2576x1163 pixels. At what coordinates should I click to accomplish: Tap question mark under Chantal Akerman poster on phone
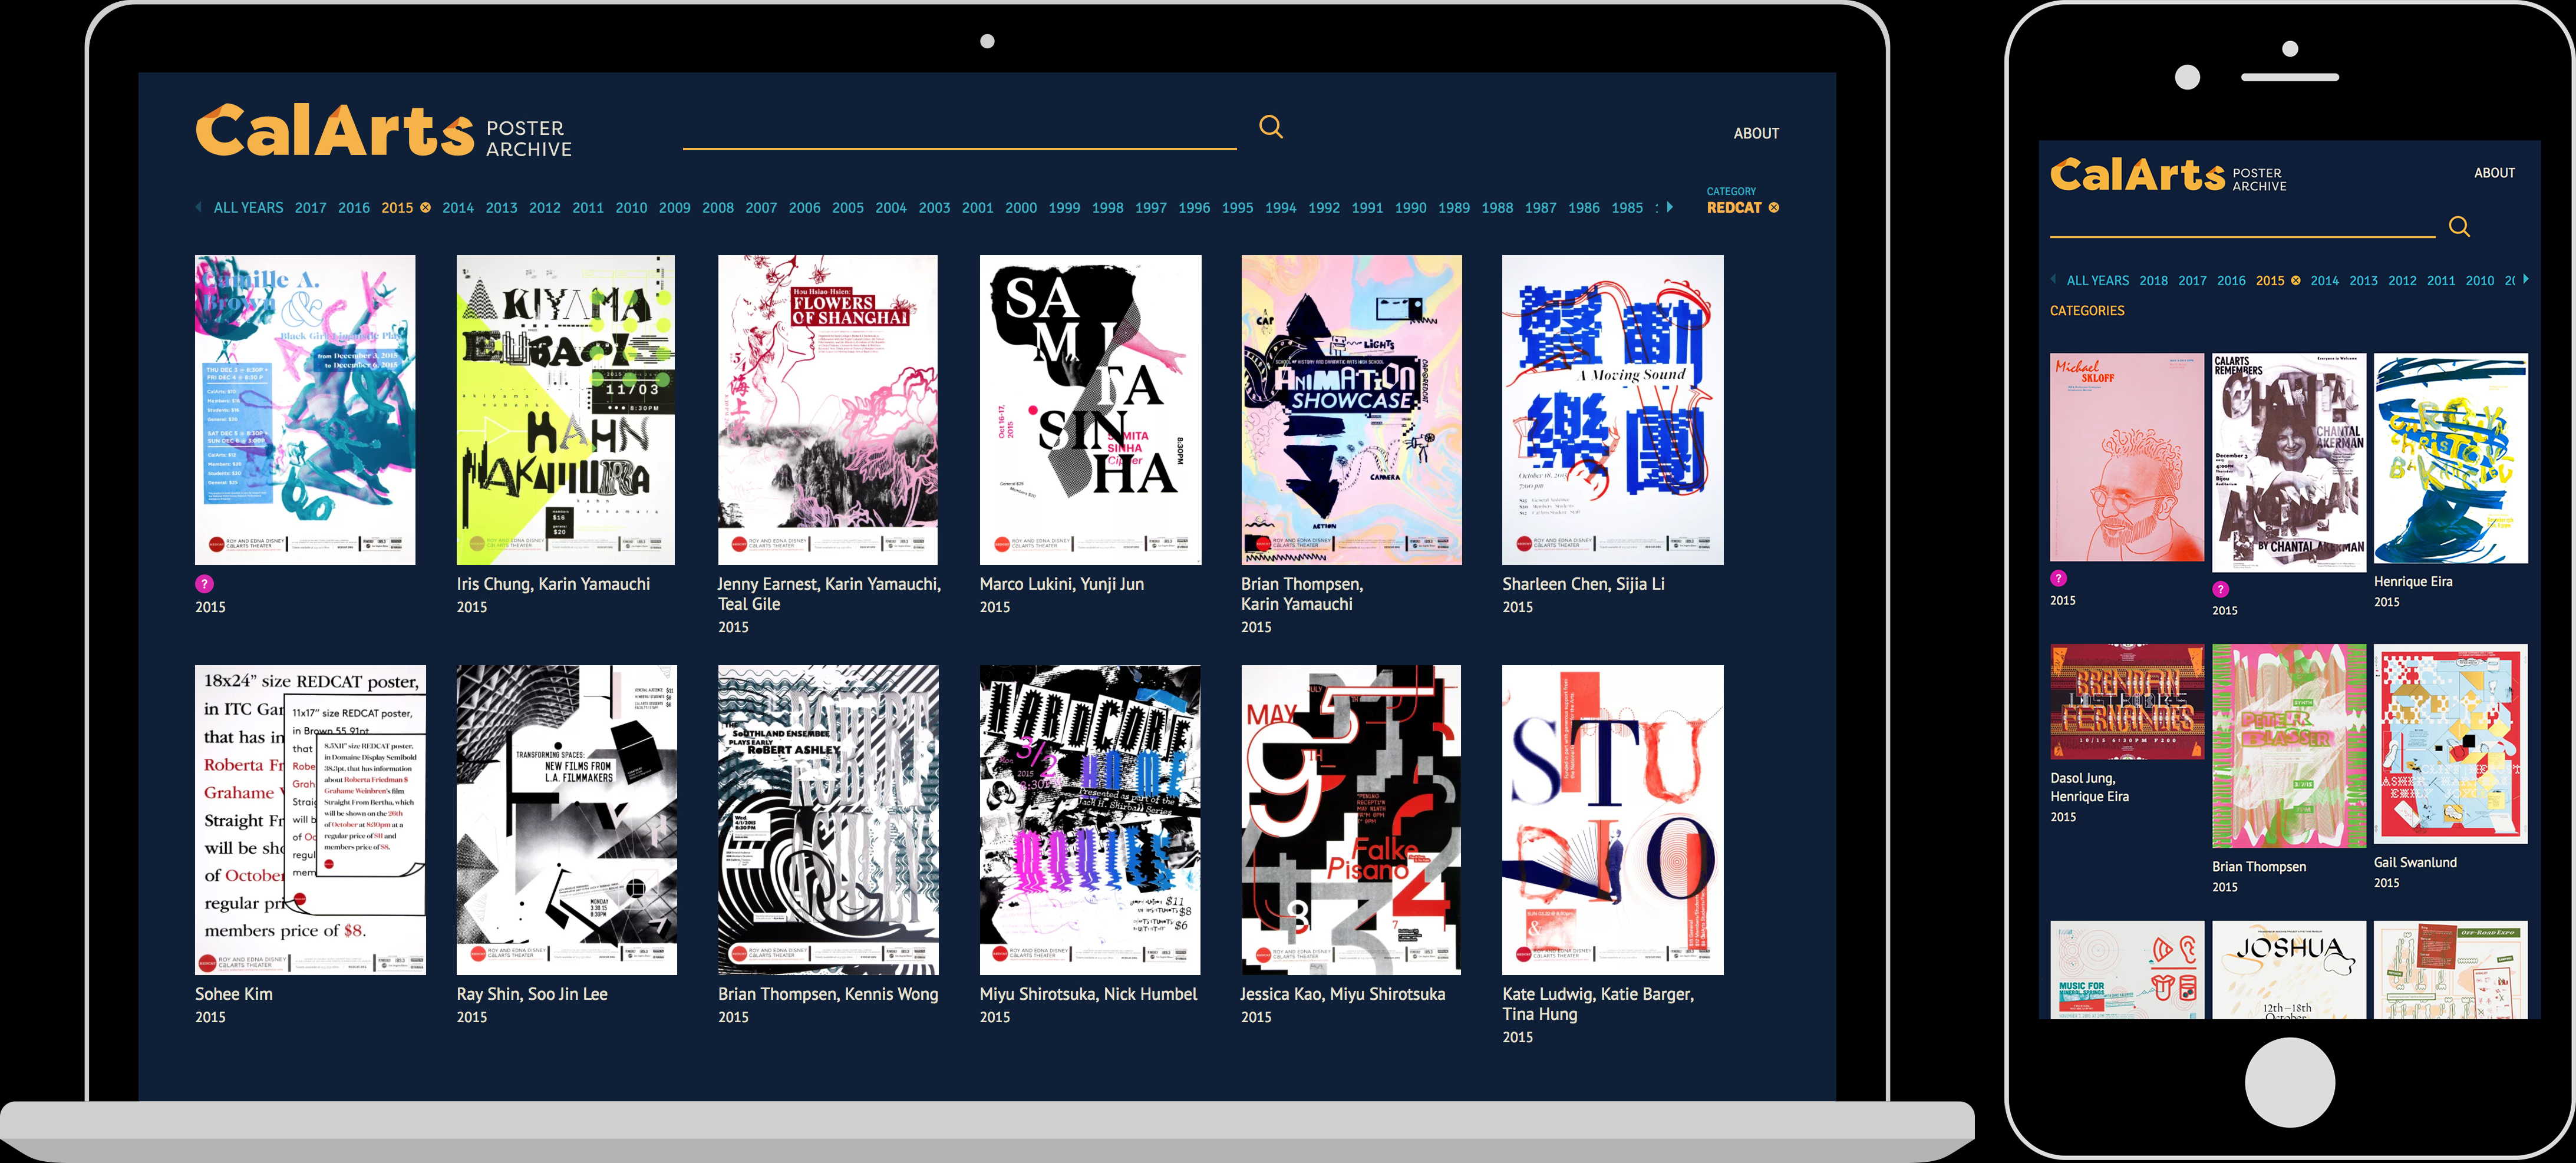(2220, 589)
